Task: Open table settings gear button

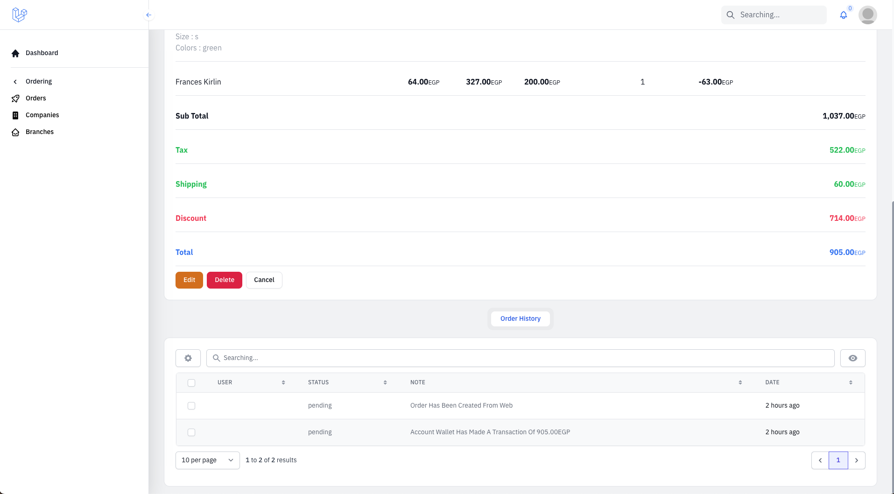Action: click(188, 358)
